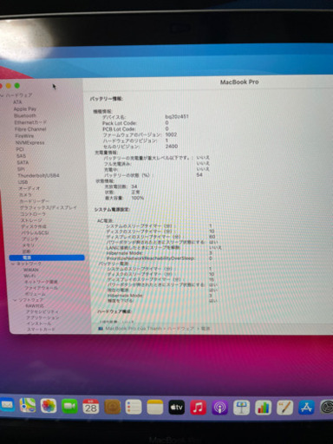Image resolution: width=333 pixels, height=444 pixels.
Task: Open the Mail app in the Dock
Action: (x=6, y=405)
